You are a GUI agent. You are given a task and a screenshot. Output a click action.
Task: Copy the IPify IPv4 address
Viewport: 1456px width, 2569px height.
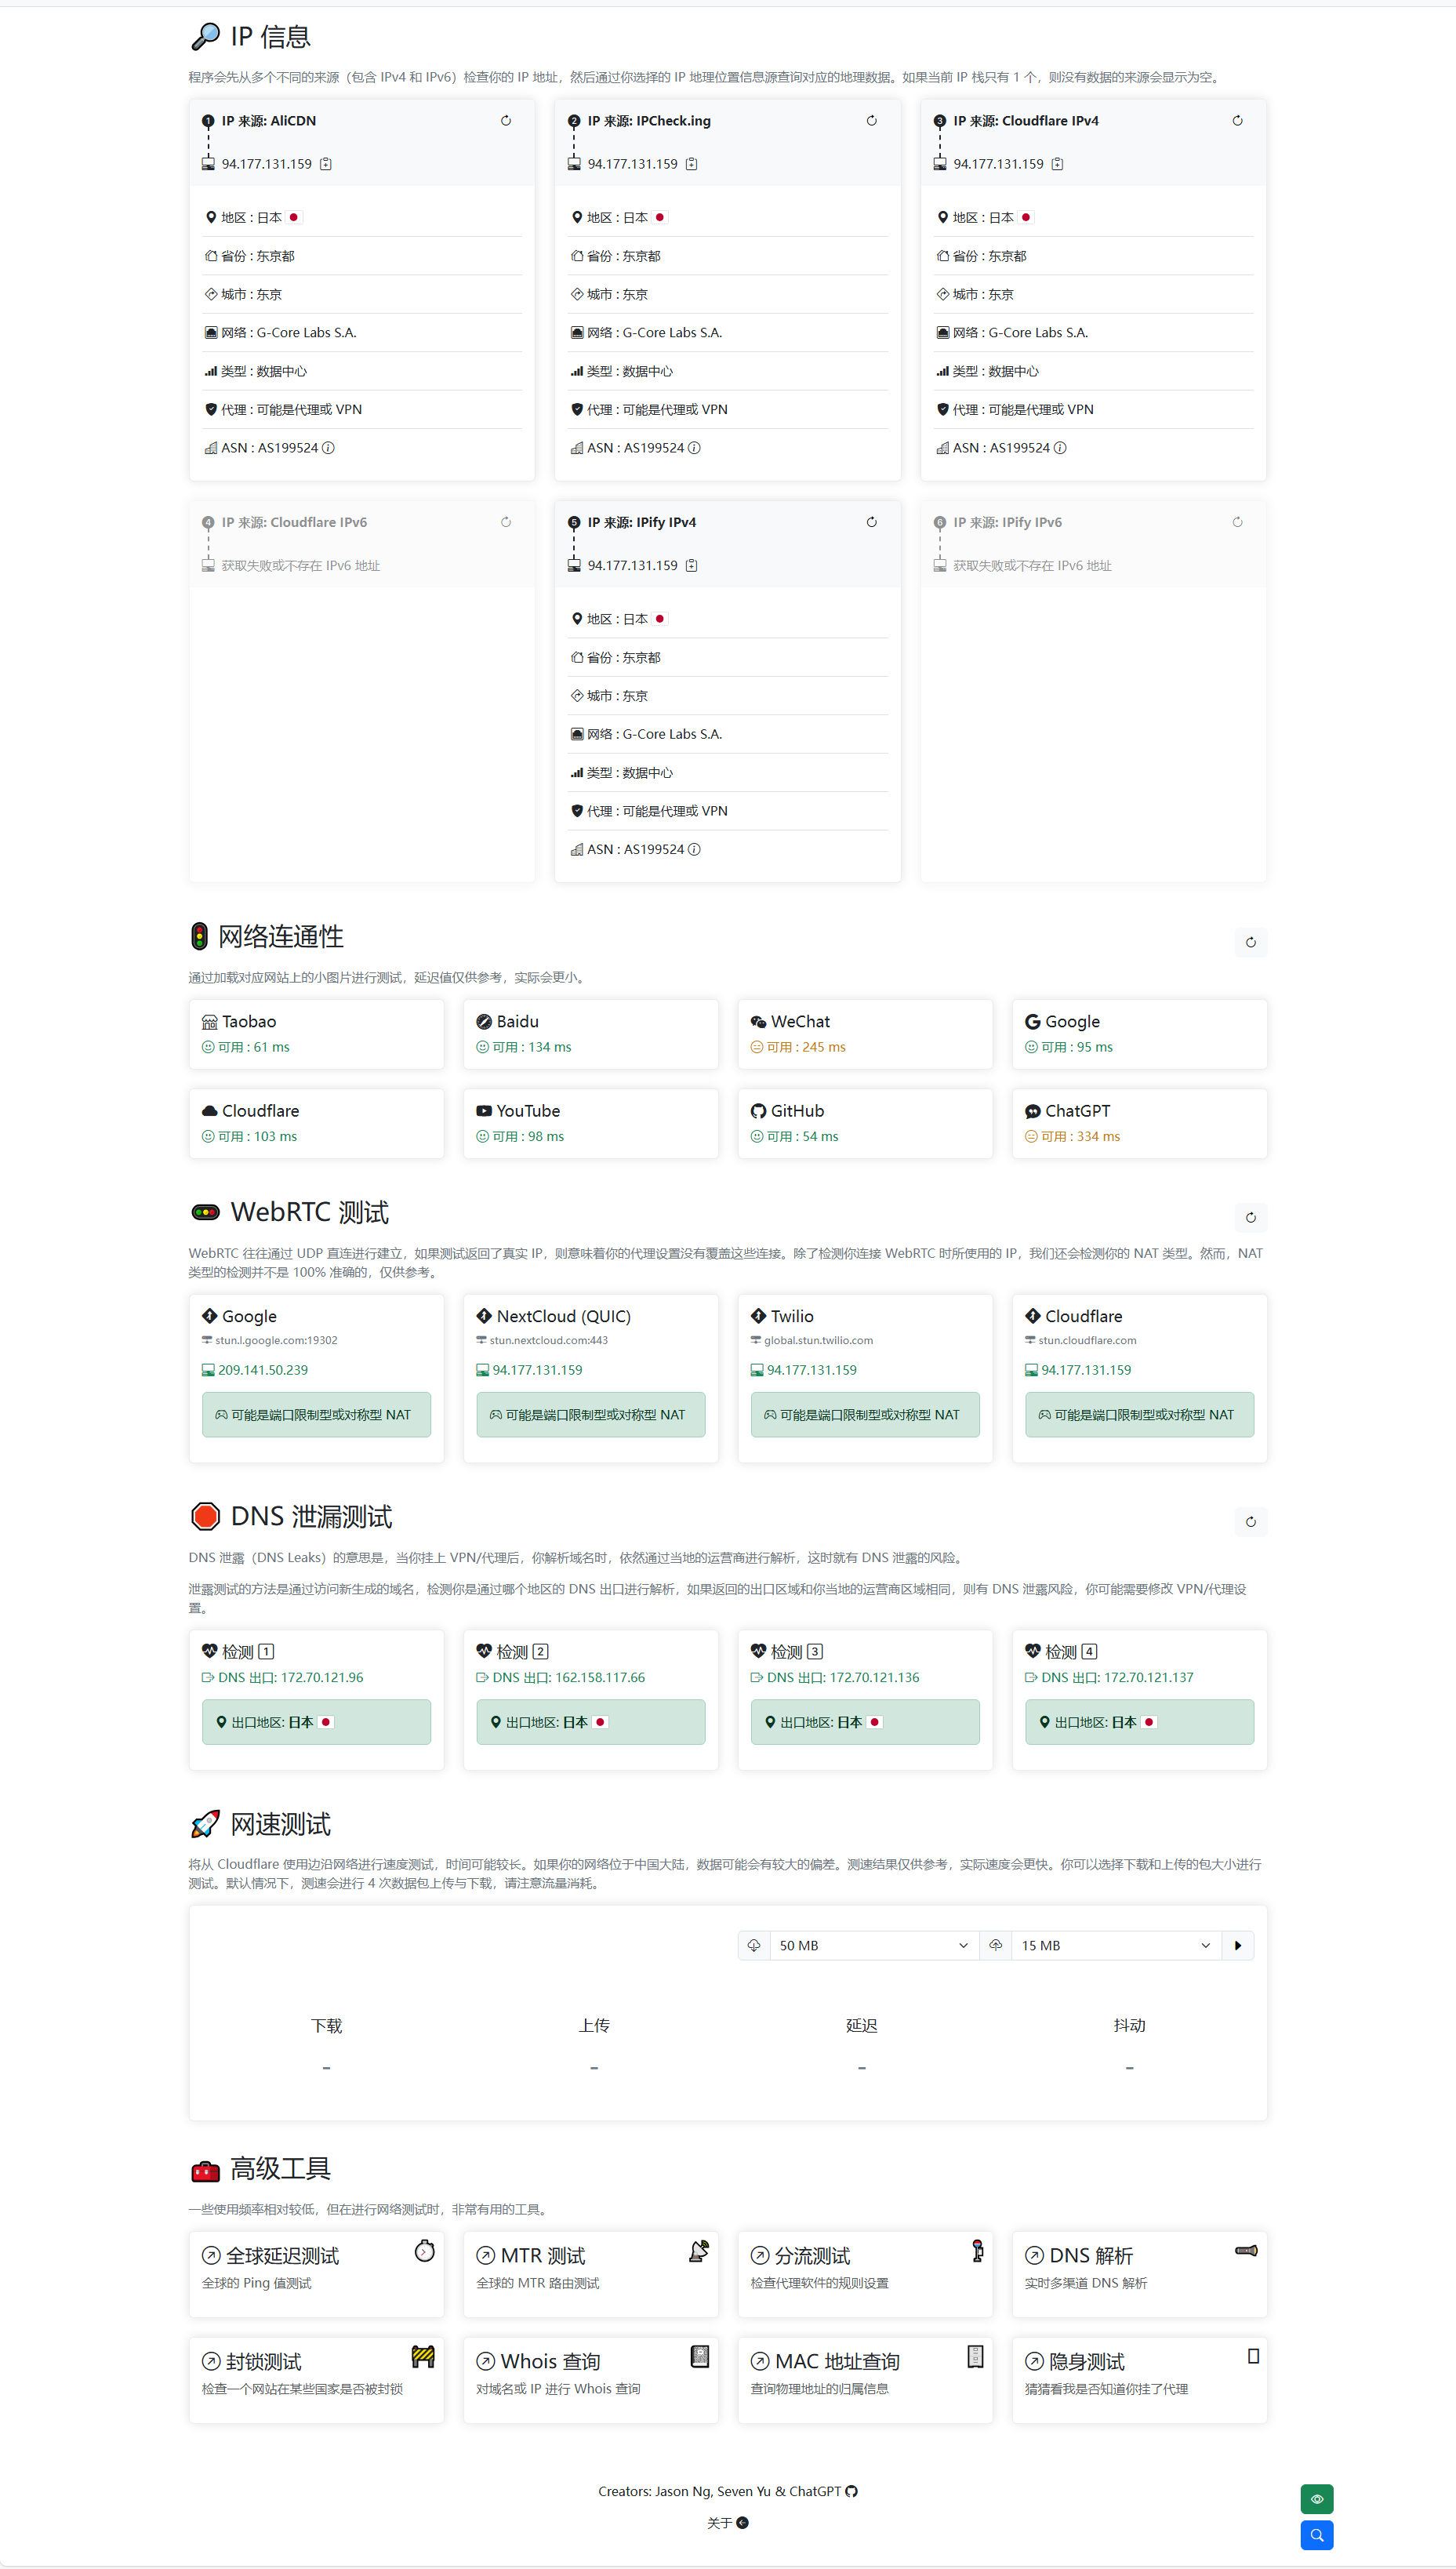tap(691, 566)
